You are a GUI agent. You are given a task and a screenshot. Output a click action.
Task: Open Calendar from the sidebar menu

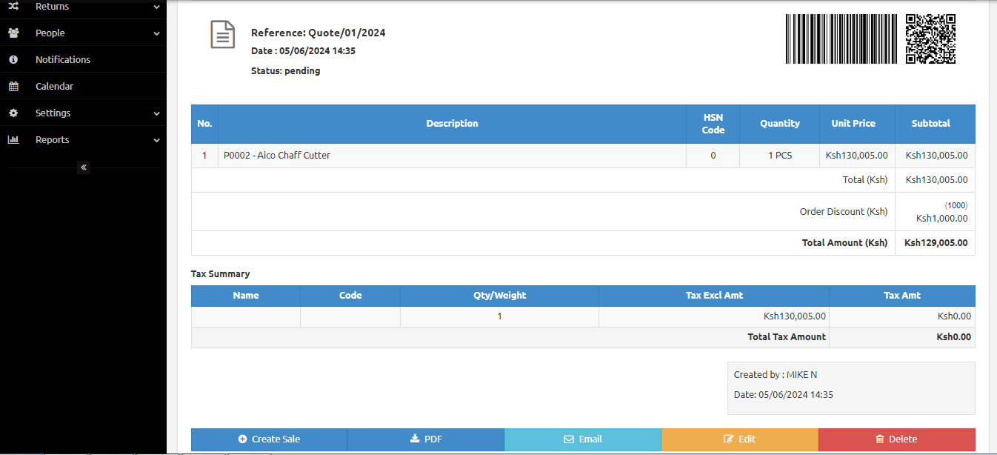(54, 87)
